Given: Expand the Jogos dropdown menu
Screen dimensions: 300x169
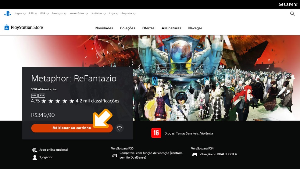Looking at the screenshot, I should pos(20,14).
